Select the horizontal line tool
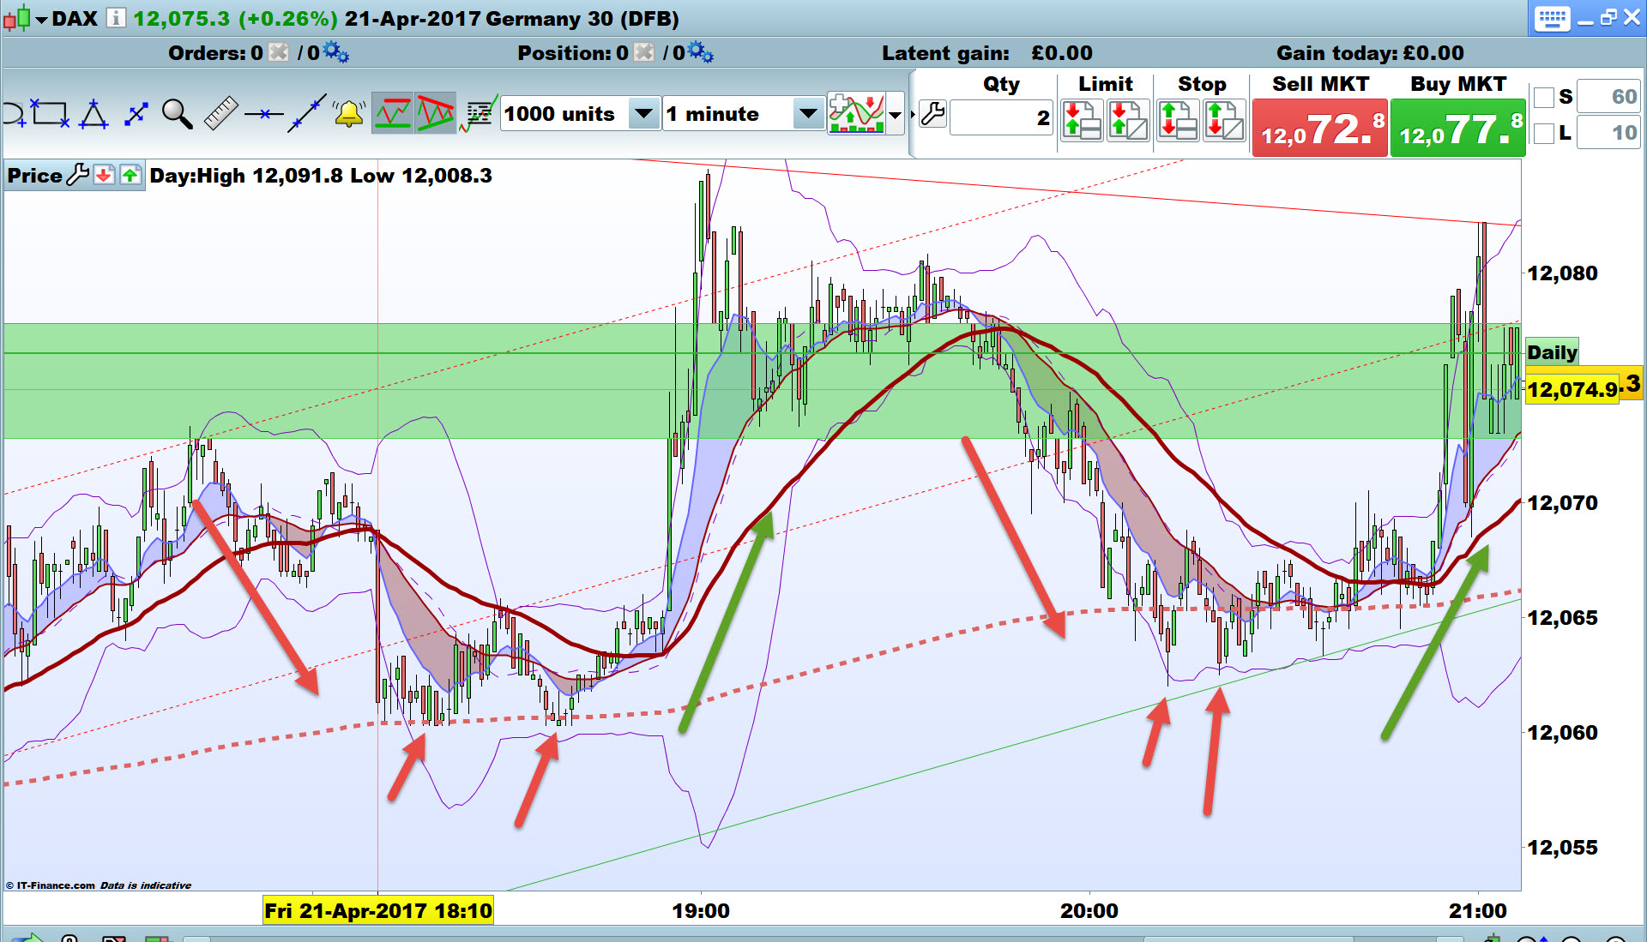The image size is (1647, 942). coord(263,114)
